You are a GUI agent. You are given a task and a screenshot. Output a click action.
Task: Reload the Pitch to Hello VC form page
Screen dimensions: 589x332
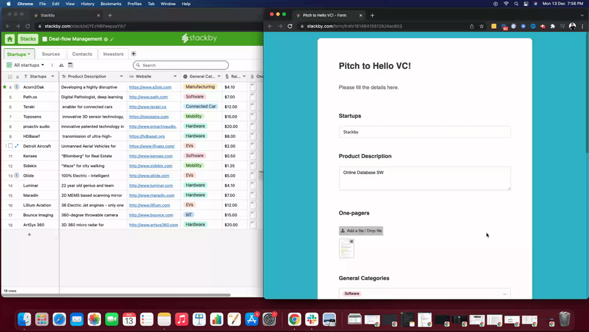point(289,26)
